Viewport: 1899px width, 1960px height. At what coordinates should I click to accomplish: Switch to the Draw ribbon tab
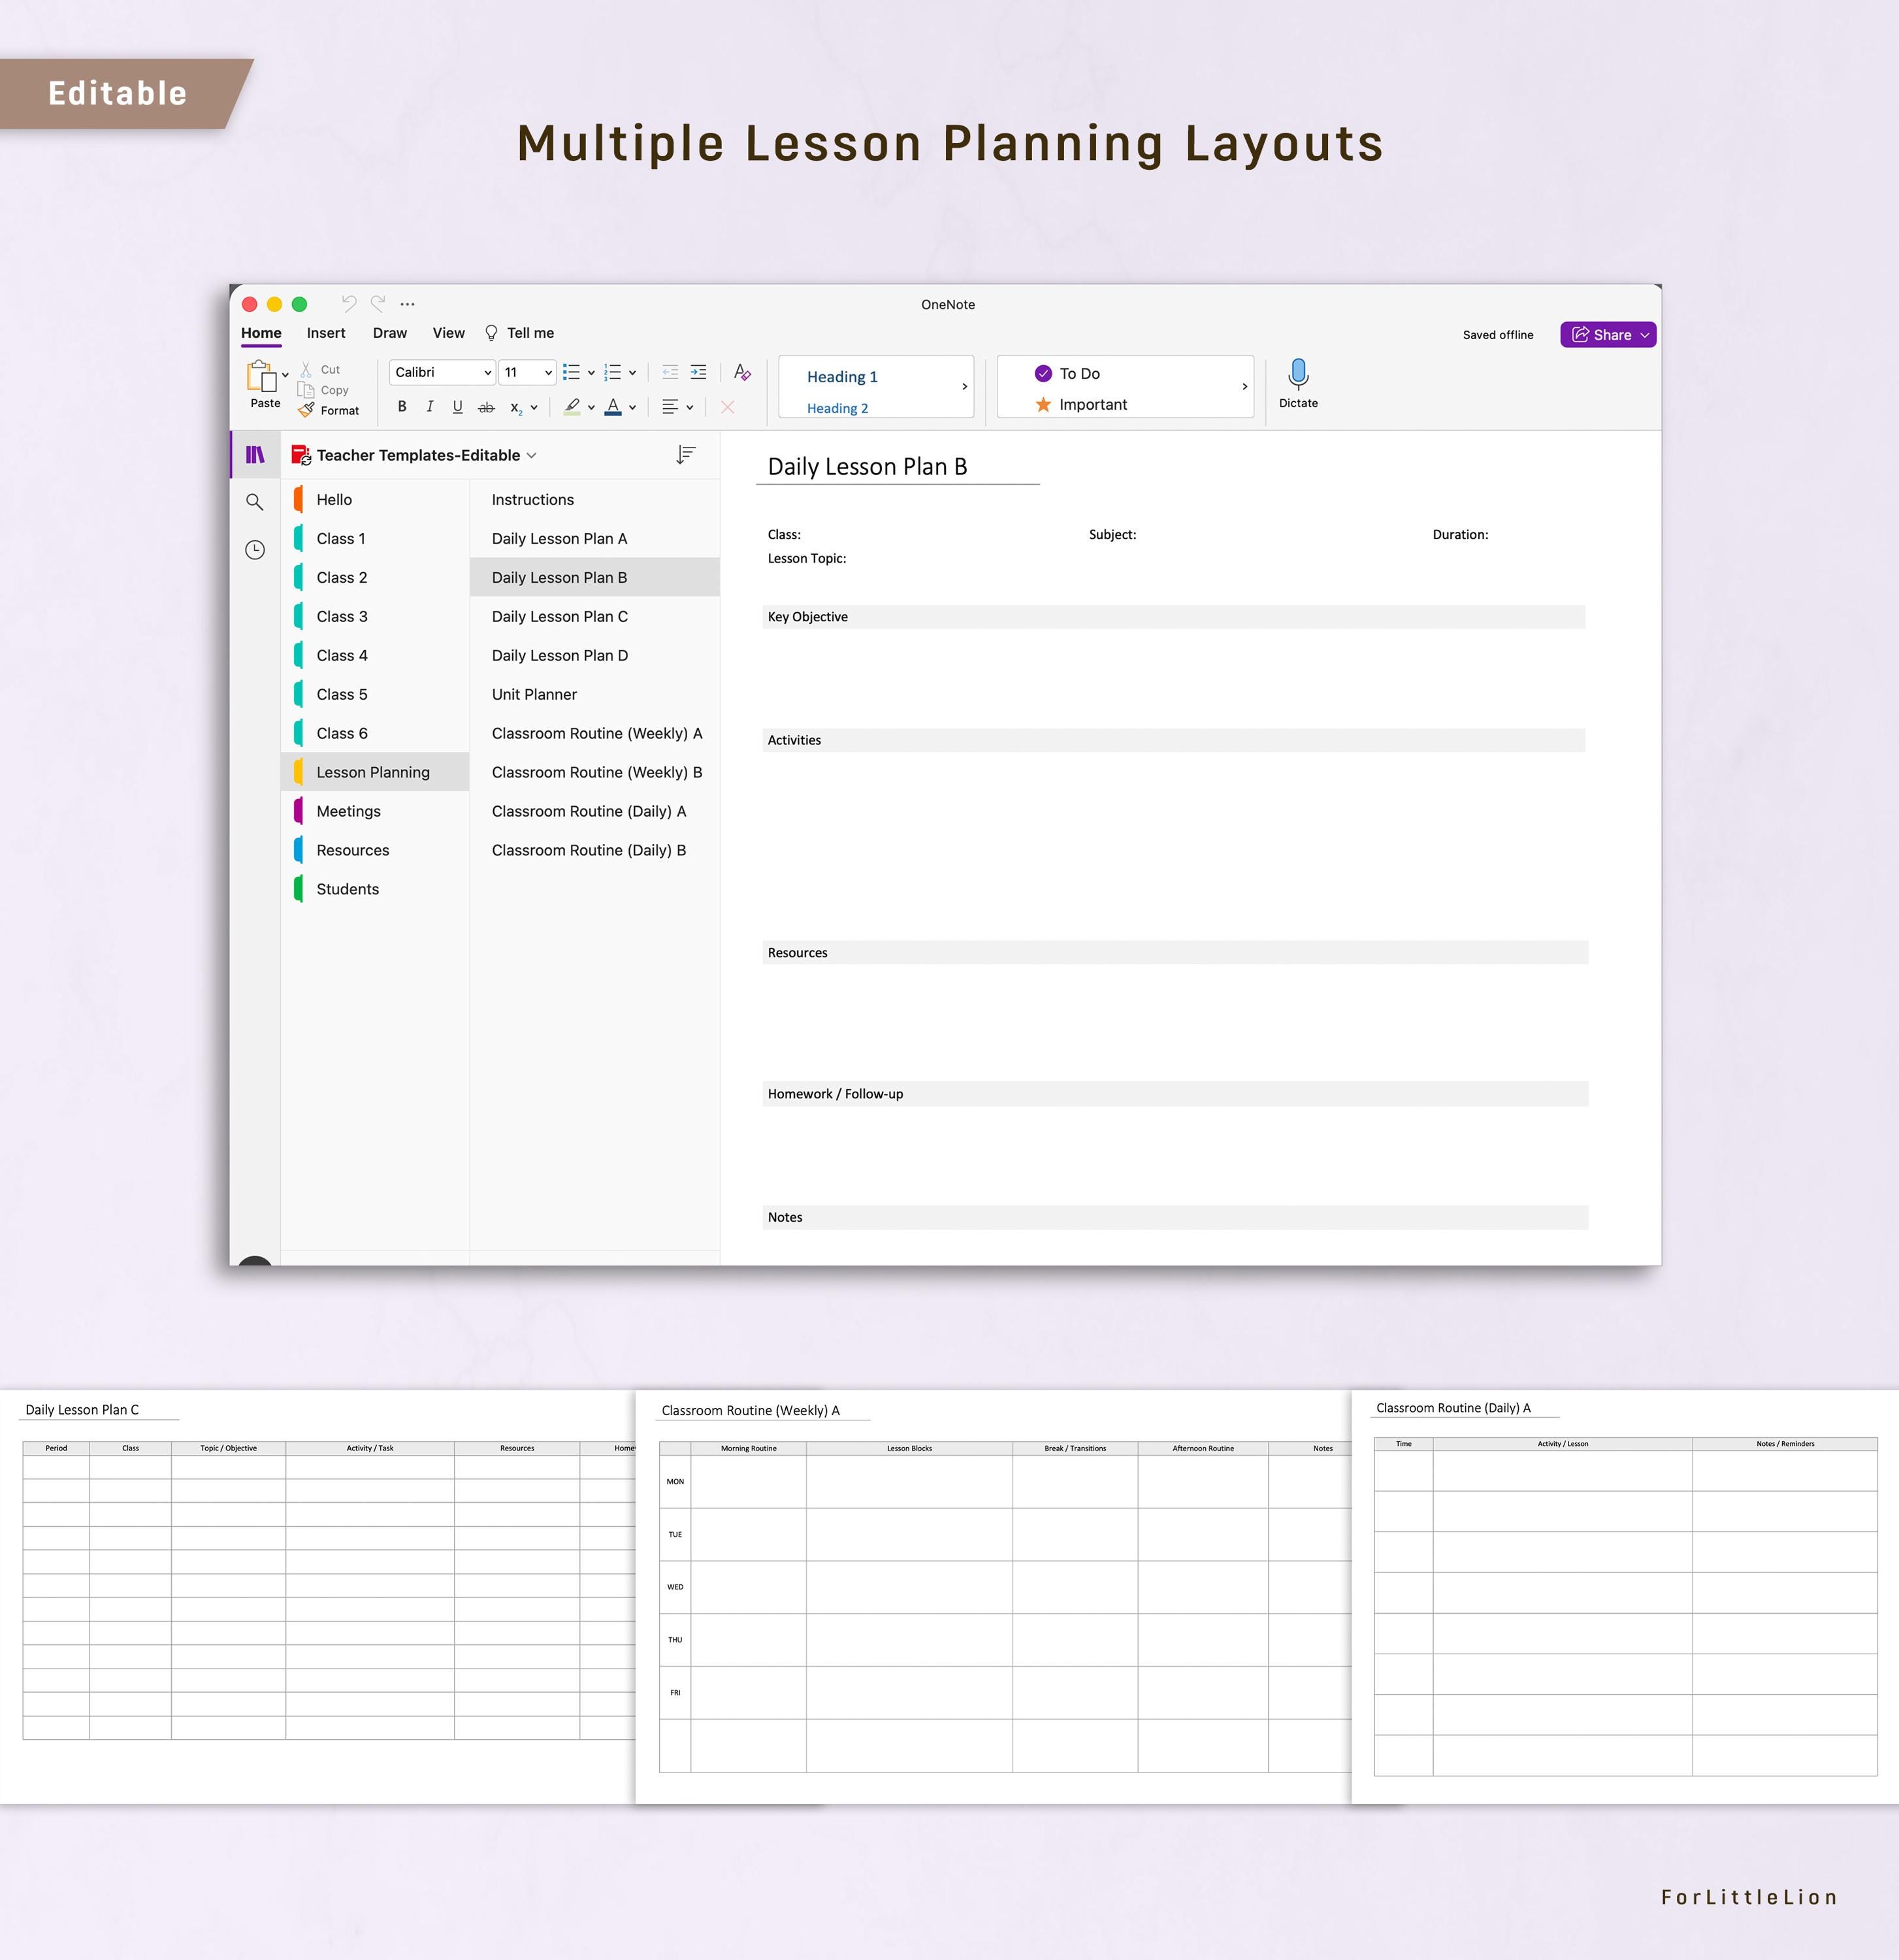click(390, 333)
